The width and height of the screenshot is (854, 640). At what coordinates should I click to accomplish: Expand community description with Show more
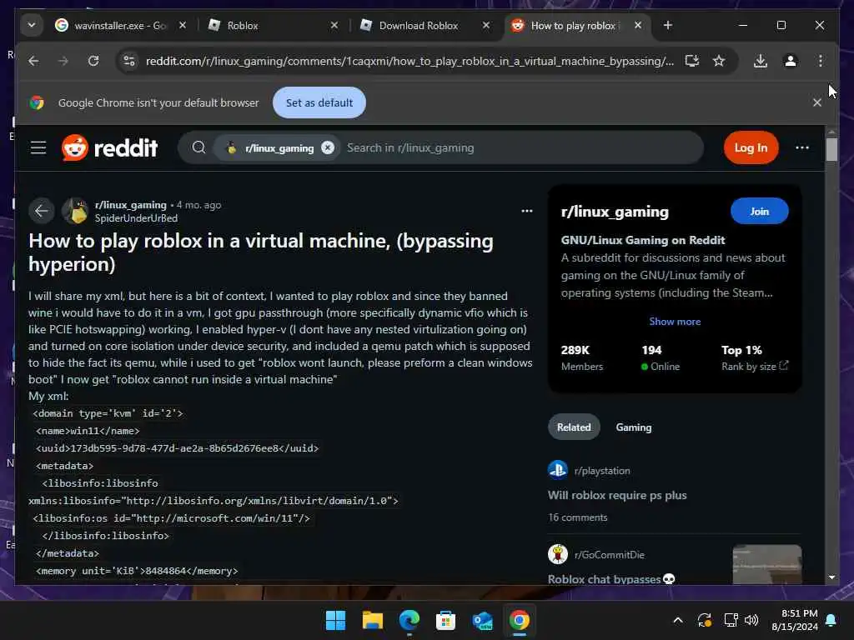pos(675,321)
